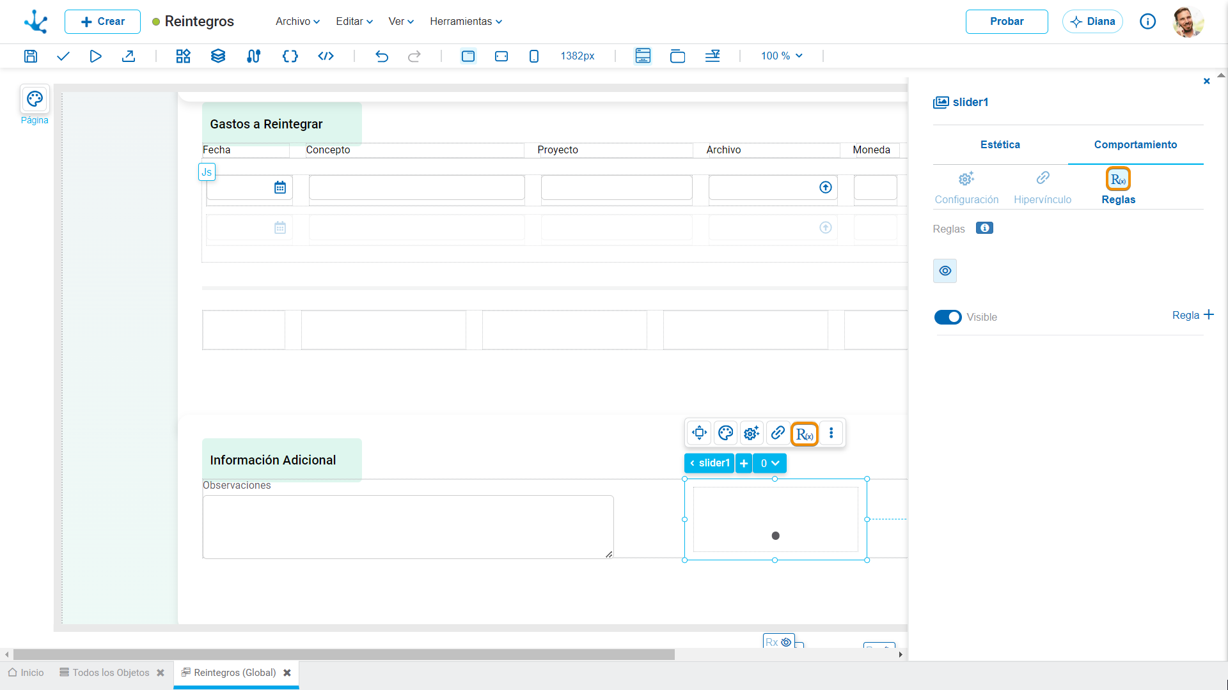Toggle the Visible switch off
Viewport: 1228px width, 690px height.
point(948,317)
